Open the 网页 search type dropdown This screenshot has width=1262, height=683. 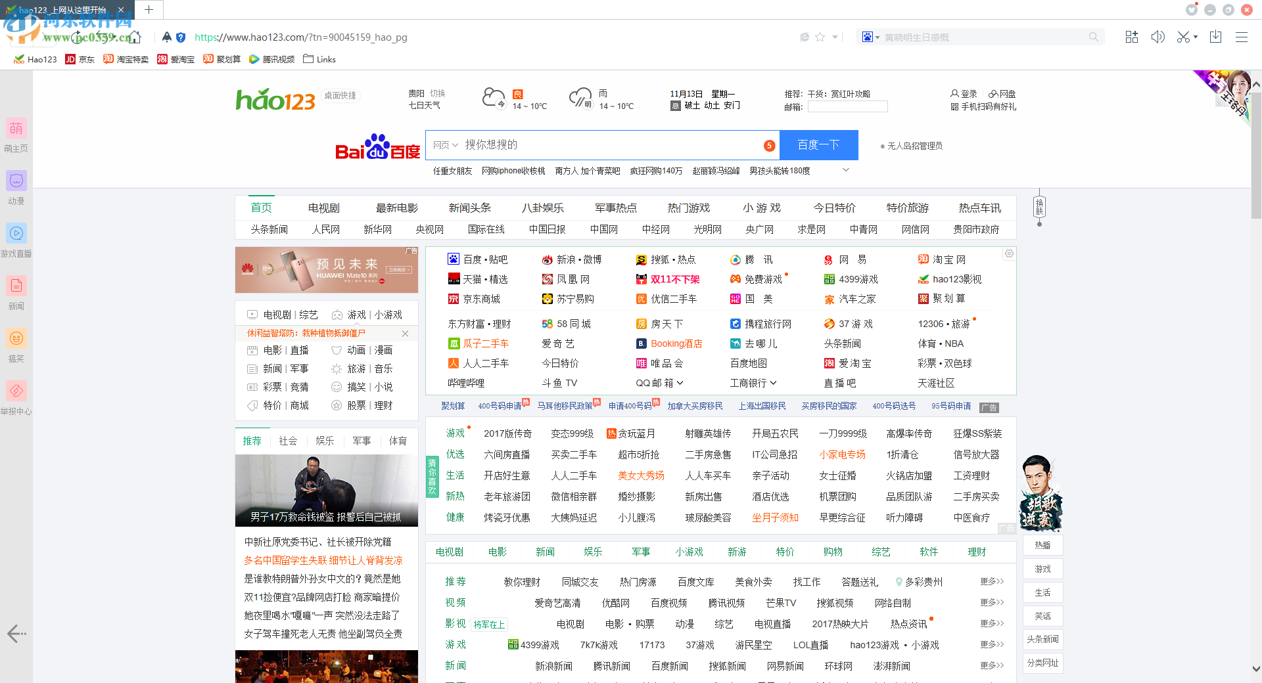(446, 145)
